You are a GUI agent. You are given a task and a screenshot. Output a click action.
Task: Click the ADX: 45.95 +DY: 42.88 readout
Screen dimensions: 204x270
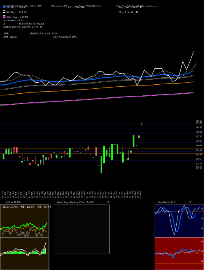[x=26, y=207]
